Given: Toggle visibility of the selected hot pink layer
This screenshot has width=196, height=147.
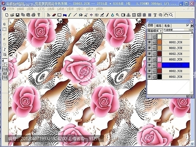Looking at the screenshot, I should (x=150, y=65).
